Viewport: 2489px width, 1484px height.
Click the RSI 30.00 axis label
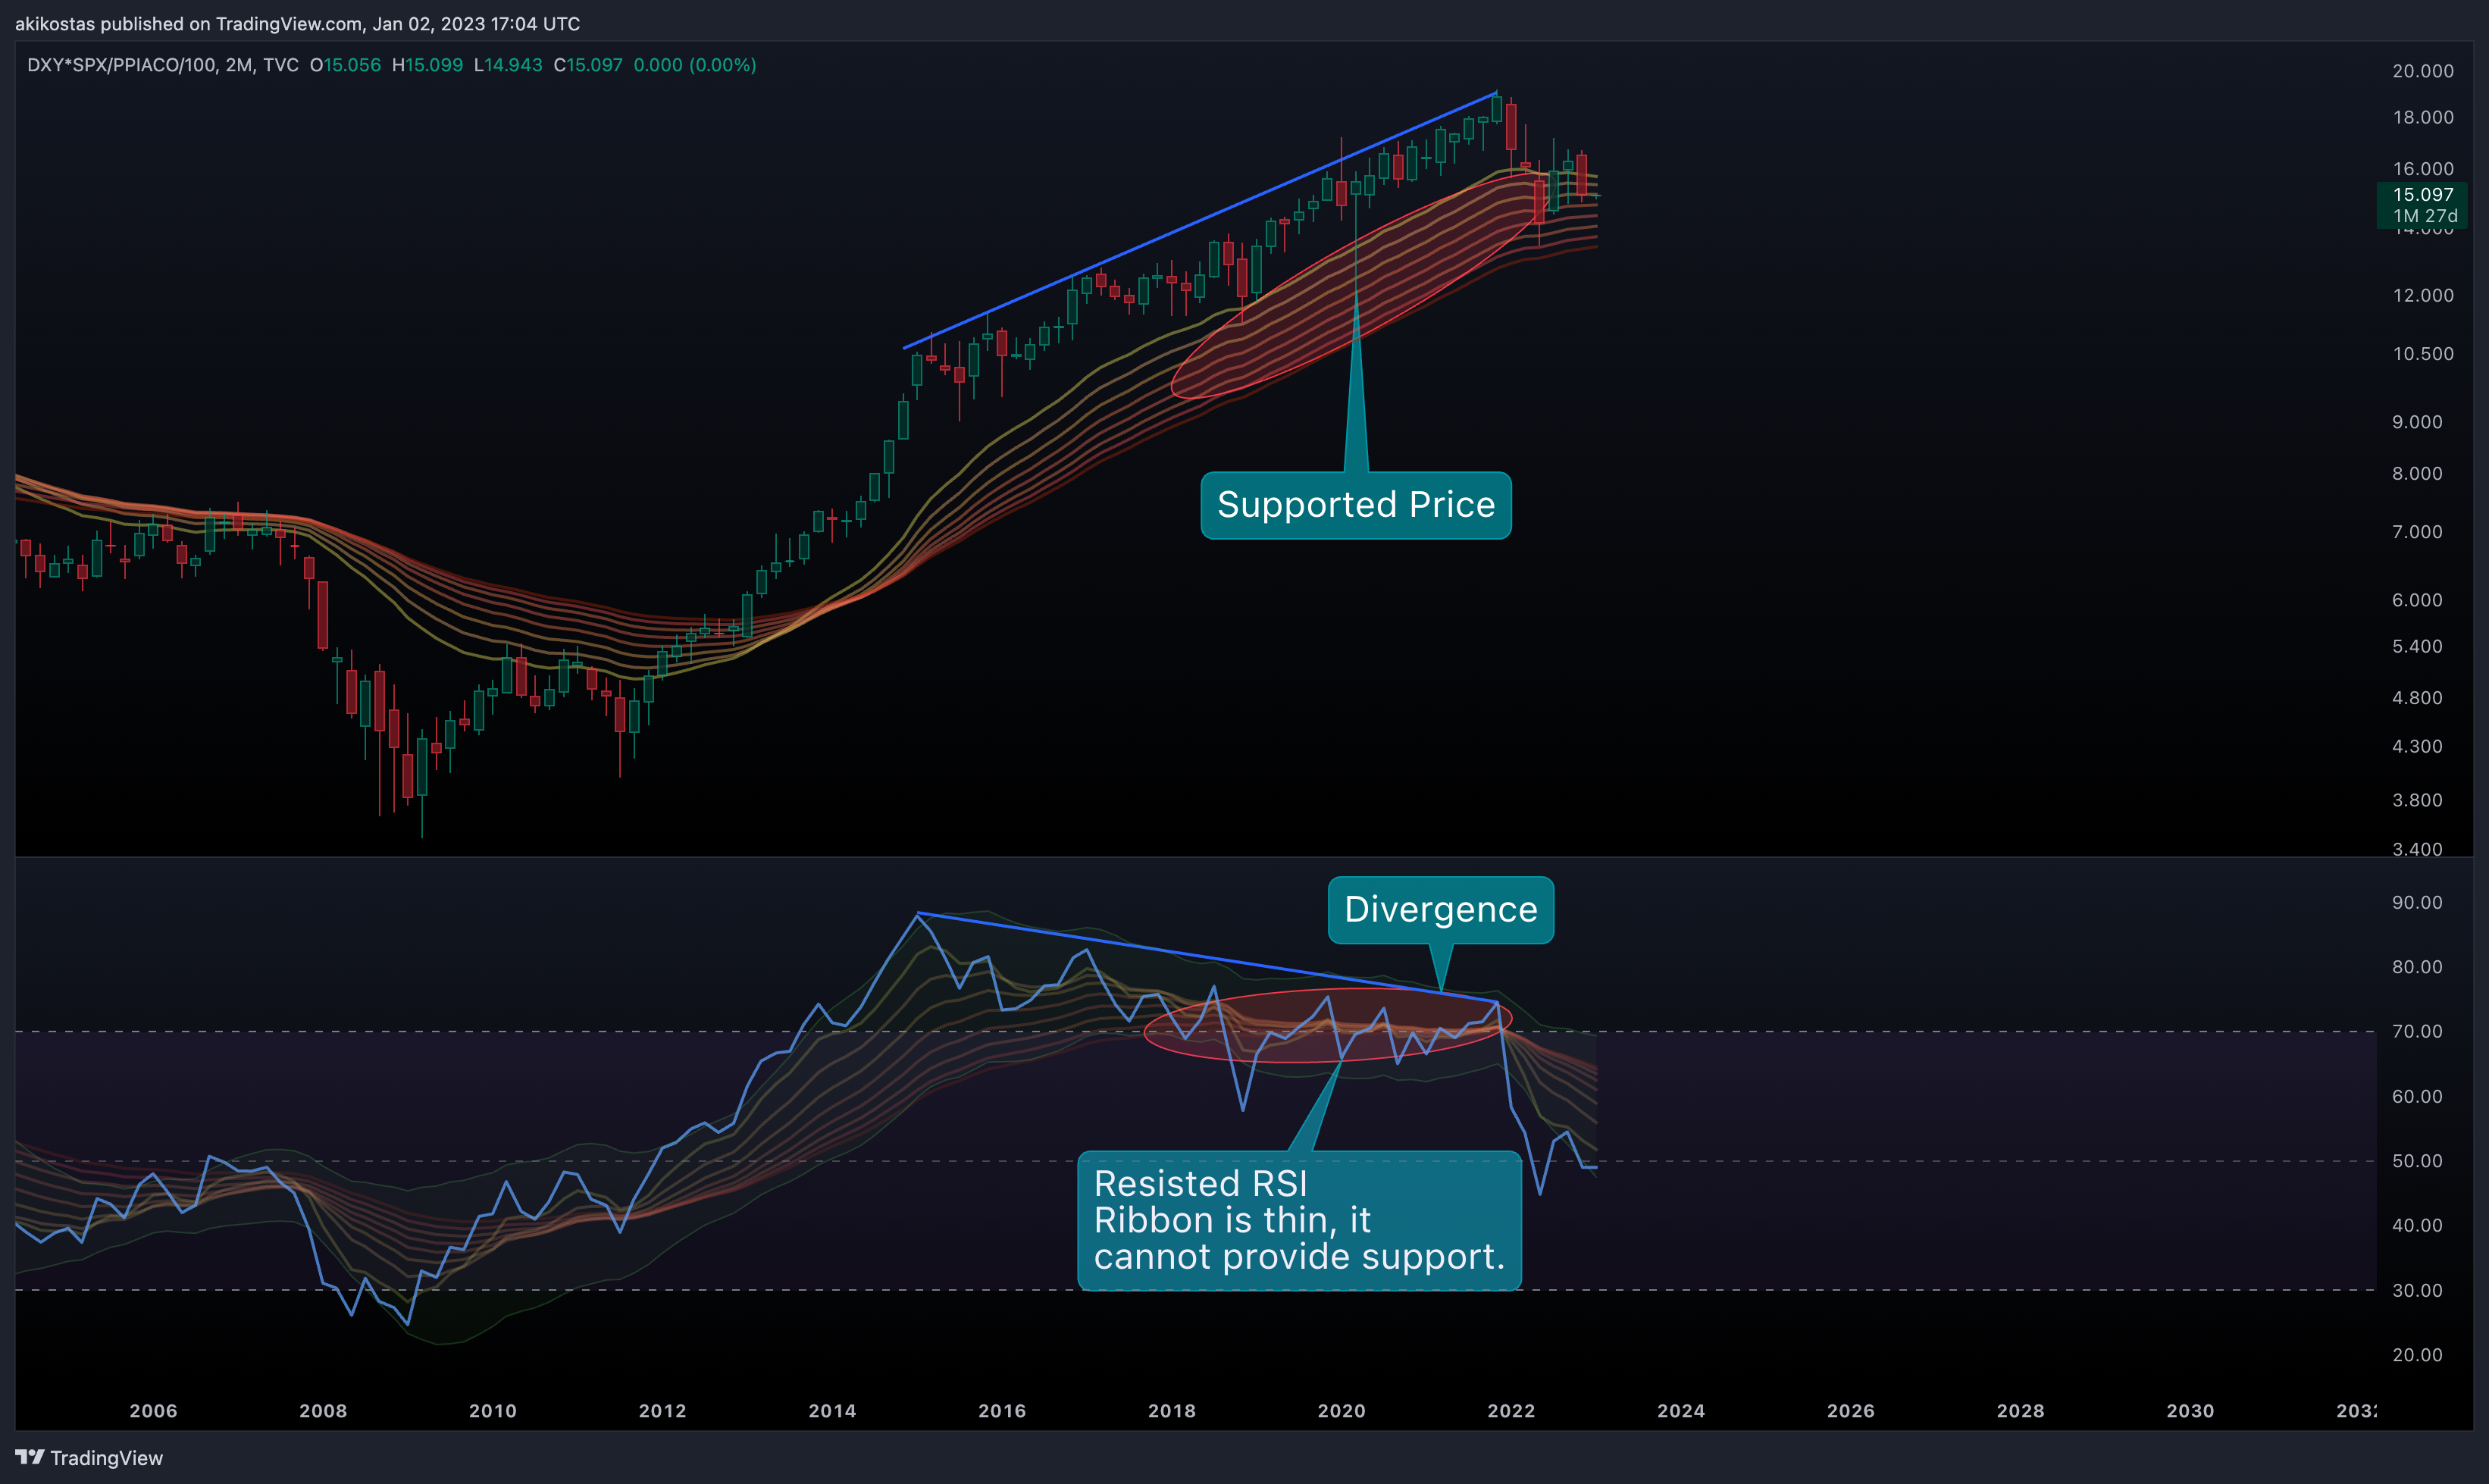coord(2417,1291)
